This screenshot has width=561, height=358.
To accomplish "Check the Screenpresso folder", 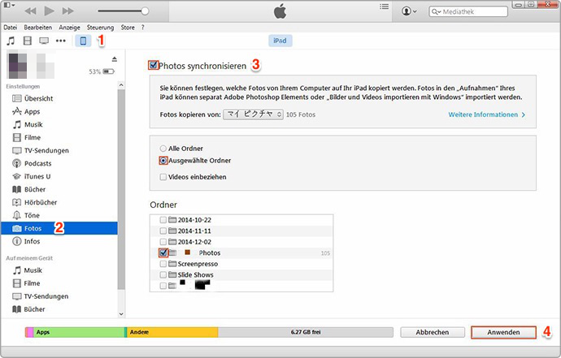I will (163, 264).
